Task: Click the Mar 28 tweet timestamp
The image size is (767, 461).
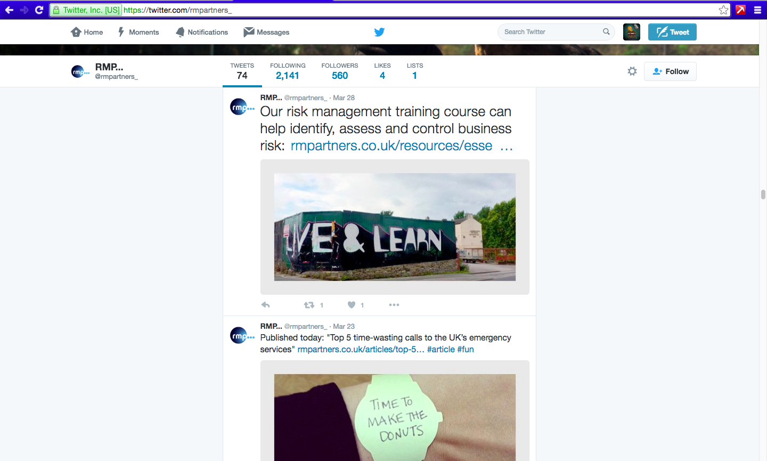Action: click(344, 98)
